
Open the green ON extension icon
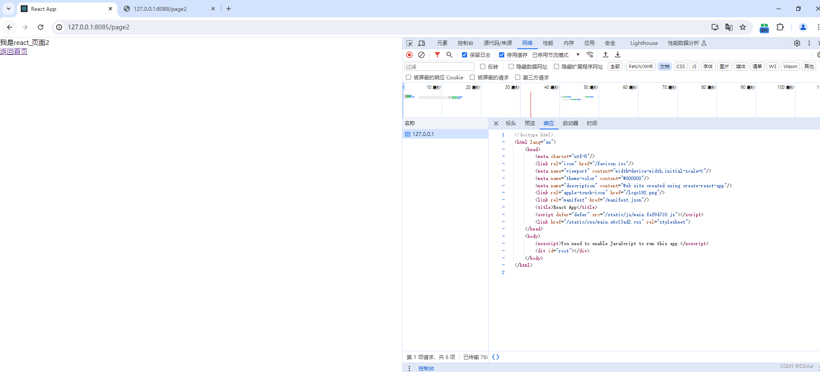coord(764,28)
